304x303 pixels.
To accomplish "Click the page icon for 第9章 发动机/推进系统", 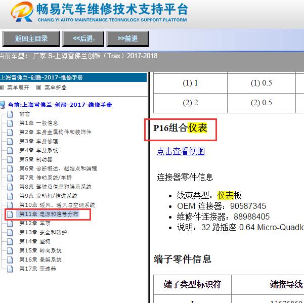I will point(10,196).
